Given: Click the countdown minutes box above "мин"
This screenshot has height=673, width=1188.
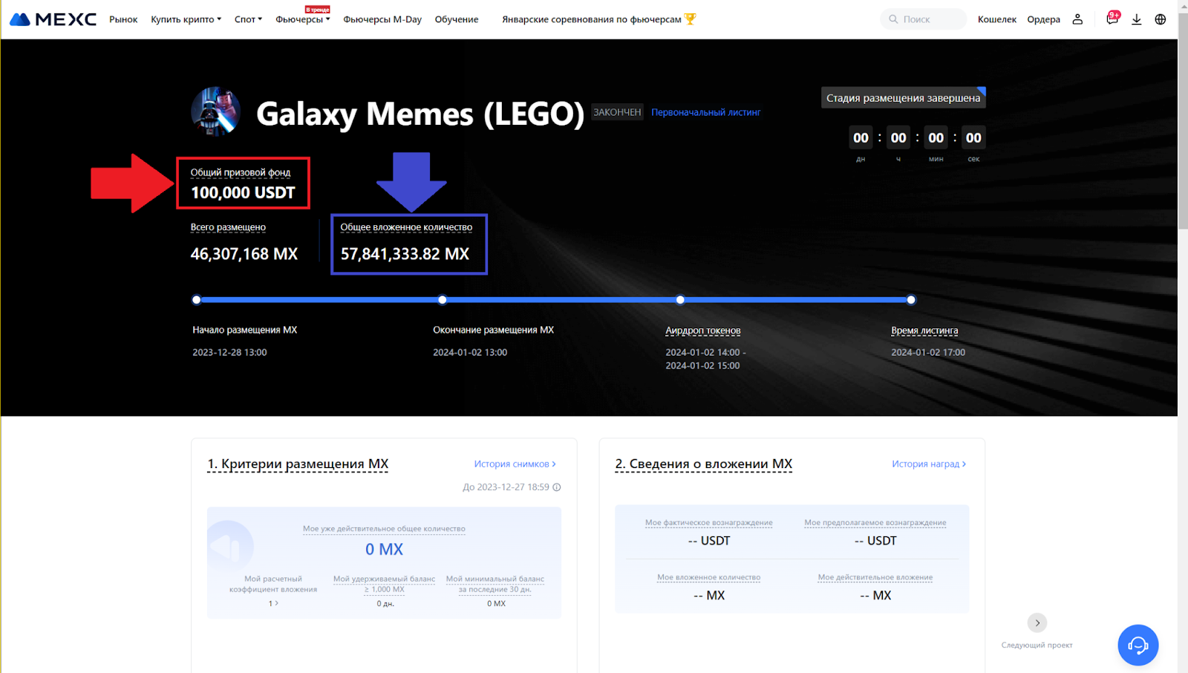Looking at the screenshot, I should click(936, 137).
